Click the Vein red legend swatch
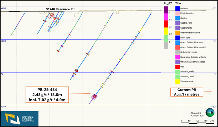This screenshot has height=127, width=218. click(177, 67)
